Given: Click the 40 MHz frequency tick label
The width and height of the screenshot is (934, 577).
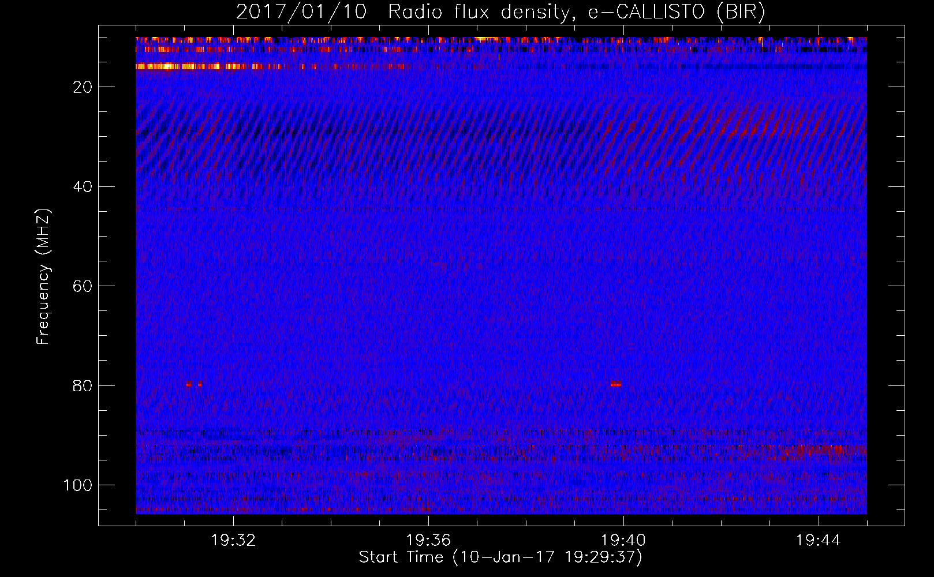Looking at the screenshot, I should (83, 187).
